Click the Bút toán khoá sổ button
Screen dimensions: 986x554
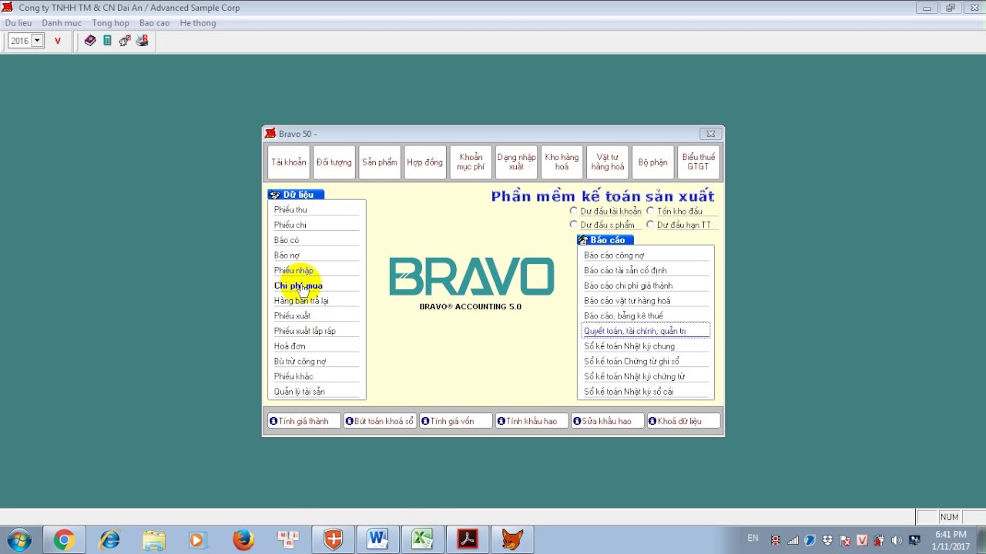point(380,421)
